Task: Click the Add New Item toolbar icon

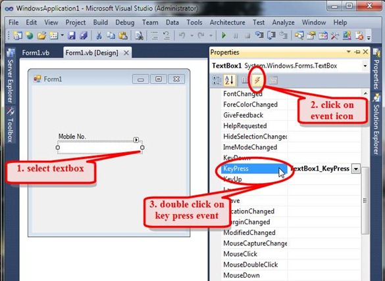Action: point(54,35)
